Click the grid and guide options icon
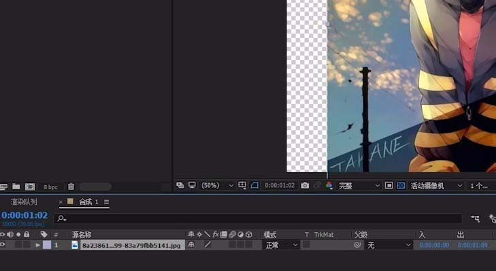Image resolution: width=496 pixels, height=271 pixels. pyautogui.click(x=242, y=185)
